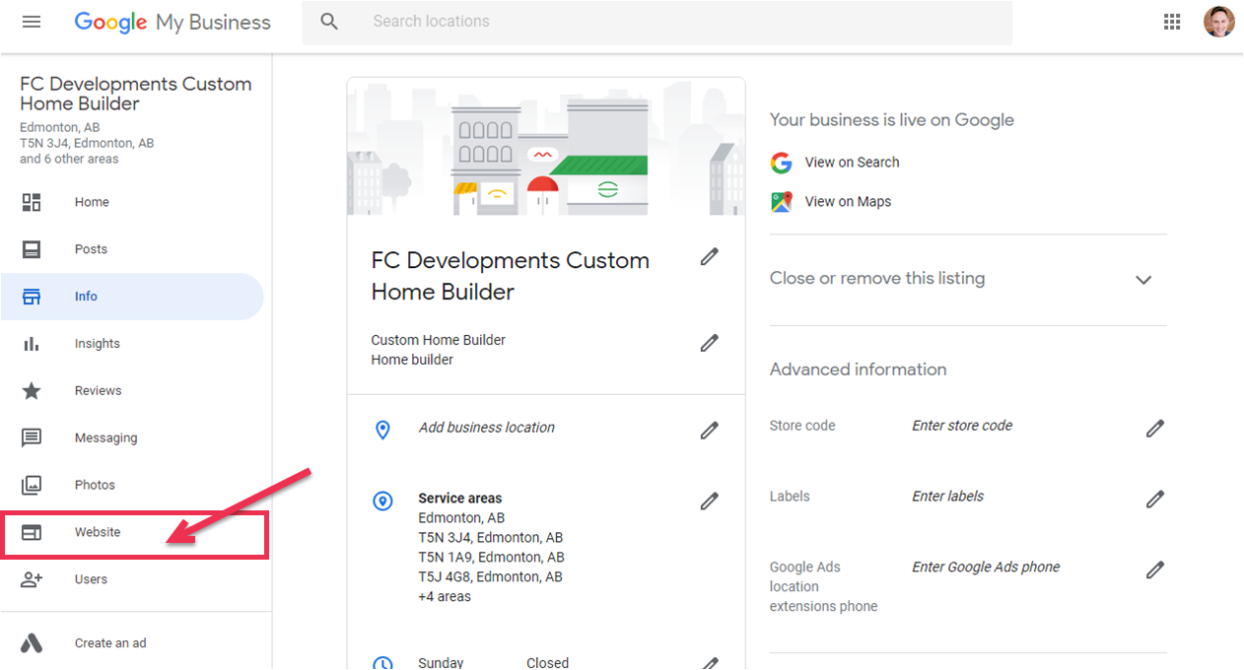1244x670 pixels.
Task: Edit the service areas pencil icon
Action: point(709,502)
